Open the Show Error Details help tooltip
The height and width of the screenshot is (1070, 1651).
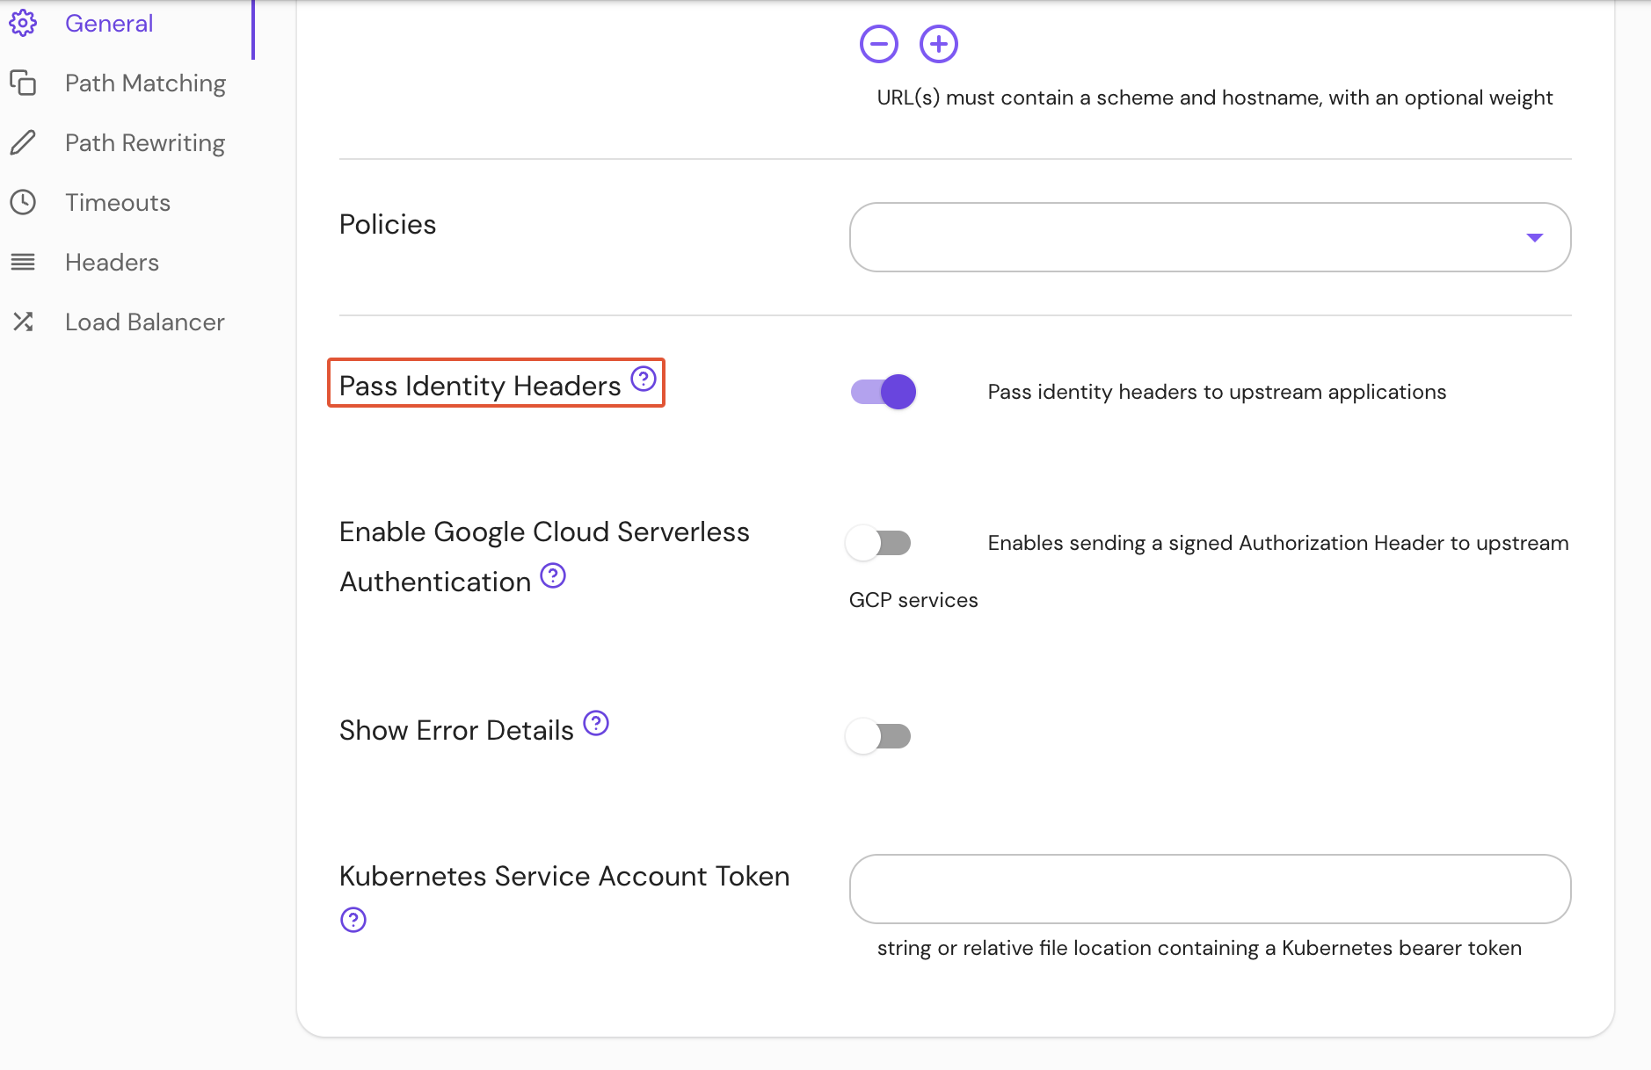pyautogui.click(x=597, y=723)
